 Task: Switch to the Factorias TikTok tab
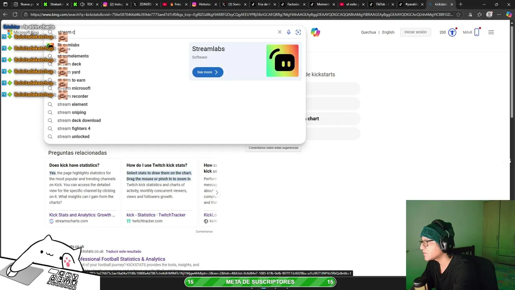[292, 4]
